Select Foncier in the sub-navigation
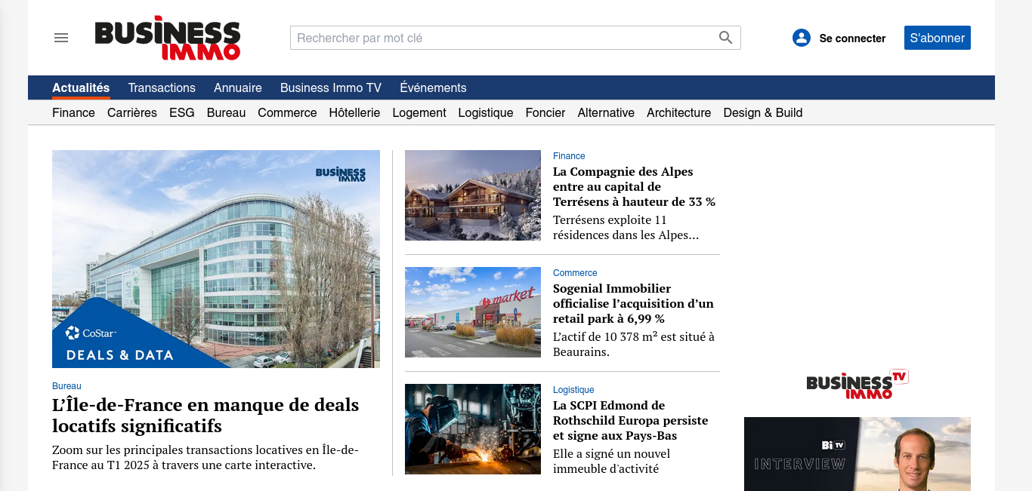The image size is (1032, 491). pyautogui.click(x=545, y=112)
